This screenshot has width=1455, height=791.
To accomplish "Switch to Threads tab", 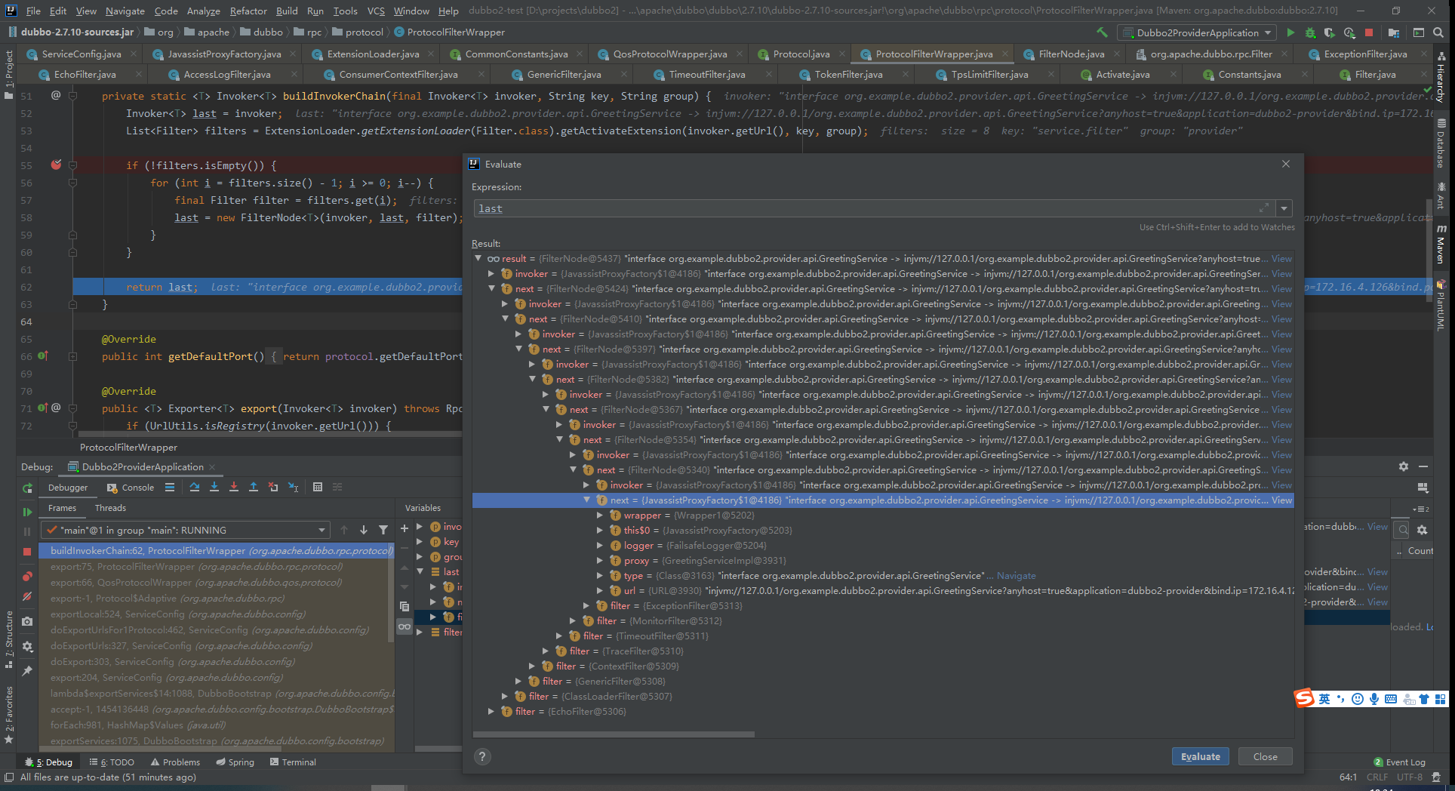I will pos(110,508).
